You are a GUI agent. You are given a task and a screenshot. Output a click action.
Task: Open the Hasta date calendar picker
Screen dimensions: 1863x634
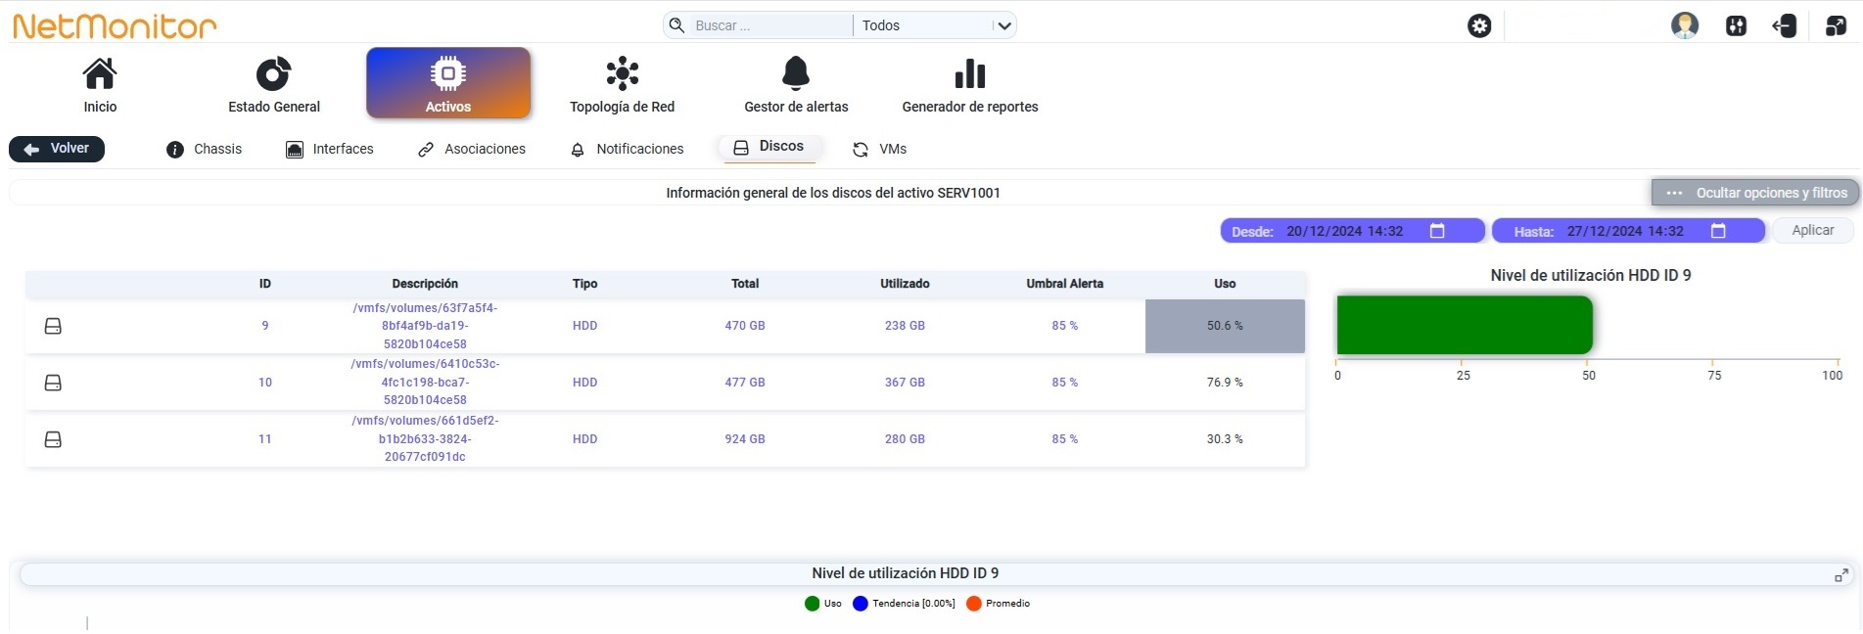1718,231
